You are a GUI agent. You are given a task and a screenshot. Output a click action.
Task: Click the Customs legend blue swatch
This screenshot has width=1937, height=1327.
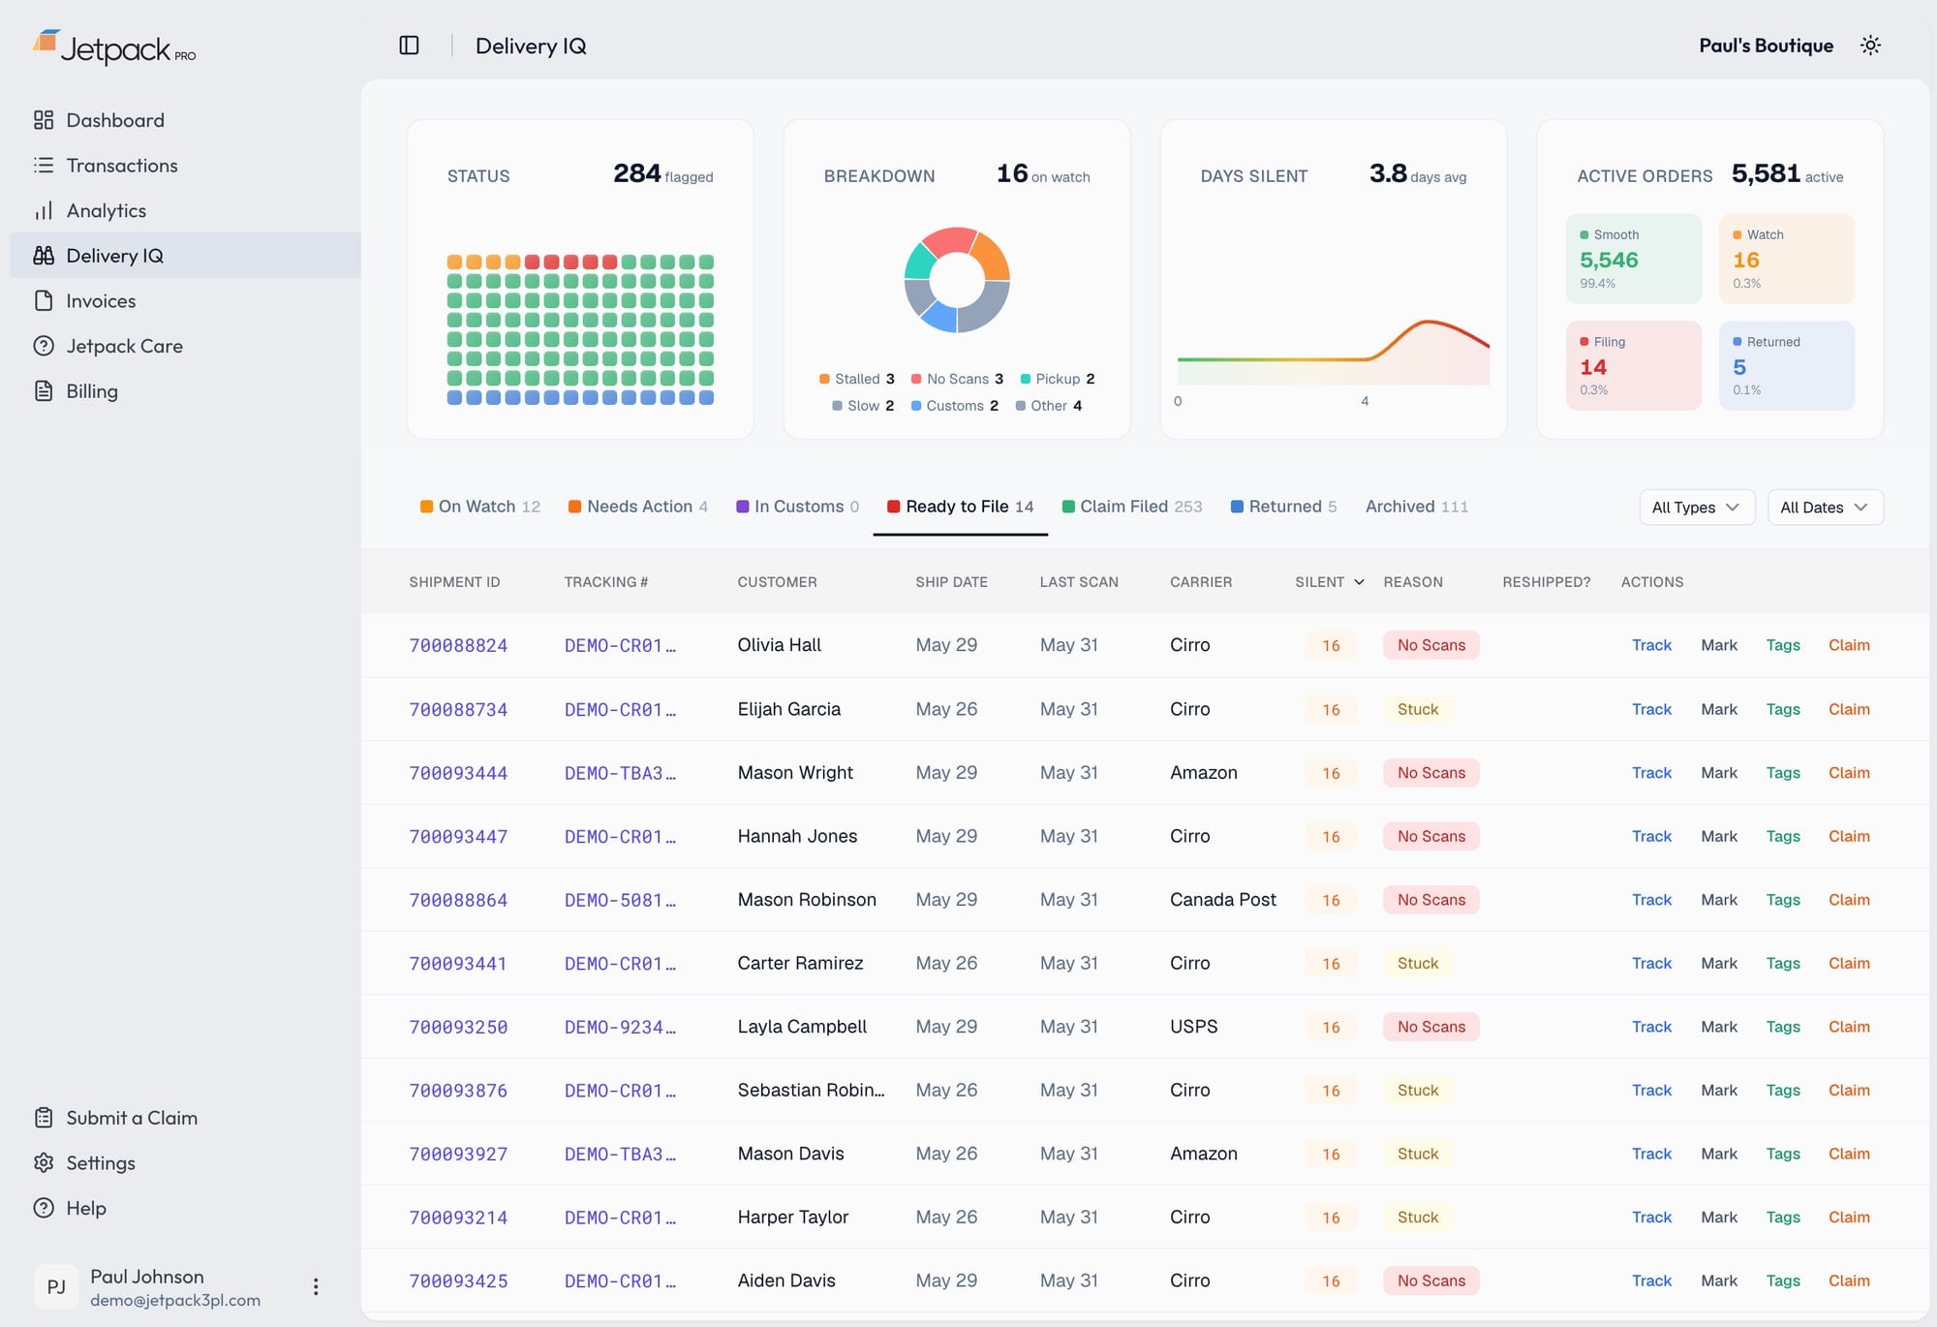click(x=916, y=406)
